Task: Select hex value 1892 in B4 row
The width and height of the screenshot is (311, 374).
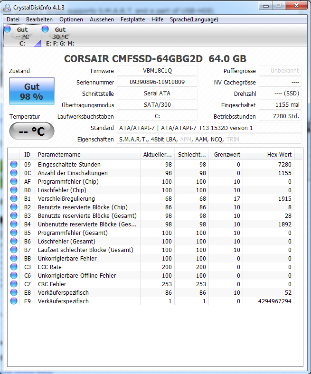Action: click(285, 224)
